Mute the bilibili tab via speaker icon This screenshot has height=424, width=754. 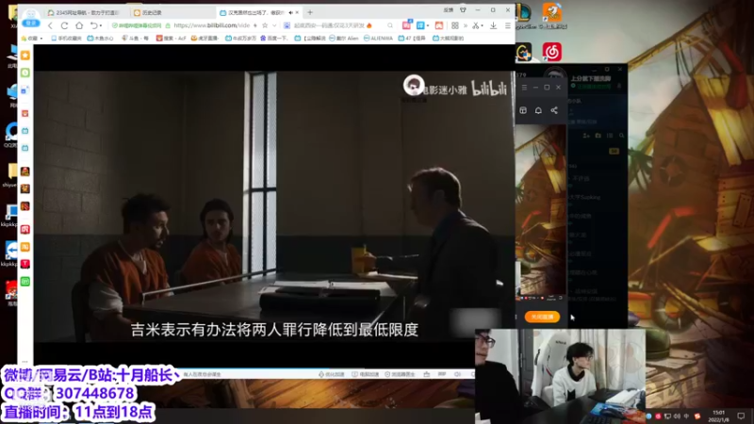point(291,12)
